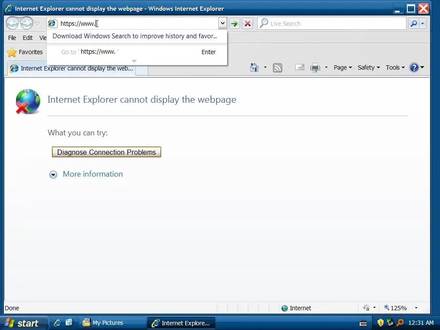Click the Protected Mode status icon
This screenshot has width=440, height=330.
click(366, 308)
